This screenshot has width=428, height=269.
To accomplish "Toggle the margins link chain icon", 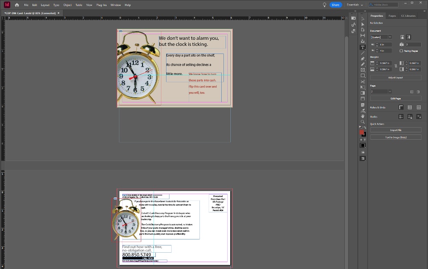I will click(396, 66).
